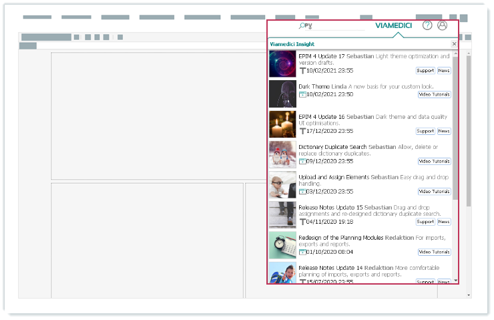The image size is (494, 320).
Task: Click the VIAMEDICI logo
Action: pyautogui.click(x=393, y=25)
